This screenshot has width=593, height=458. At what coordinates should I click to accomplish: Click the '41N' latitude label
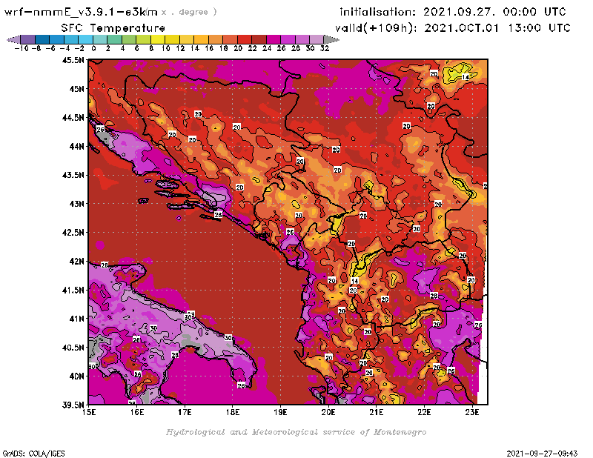[76, 319]
